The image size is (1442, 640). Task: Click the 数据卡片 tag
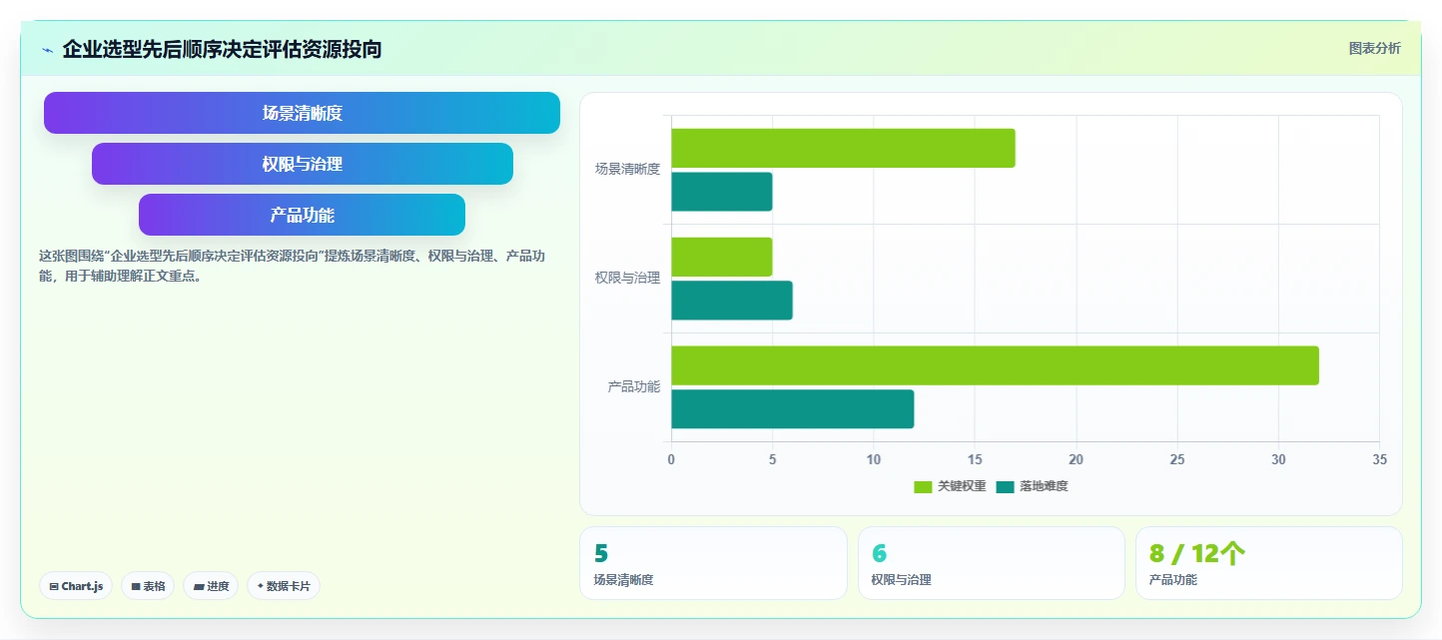coord(284,586)
